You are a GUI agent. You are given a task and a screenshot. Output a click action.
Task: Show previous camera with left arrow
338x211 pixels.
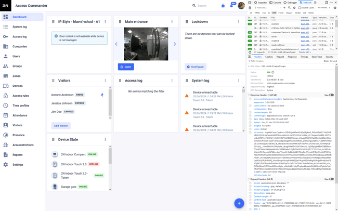(116, 44)
